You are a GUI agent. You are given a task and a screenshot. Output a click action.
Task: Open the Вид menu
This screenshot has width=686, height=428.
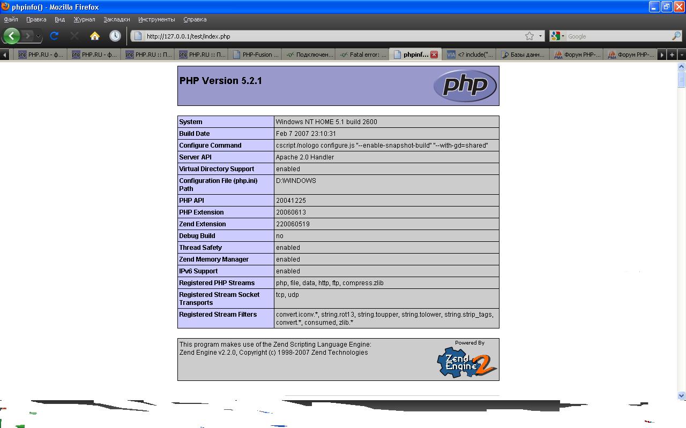click(59, 19)
